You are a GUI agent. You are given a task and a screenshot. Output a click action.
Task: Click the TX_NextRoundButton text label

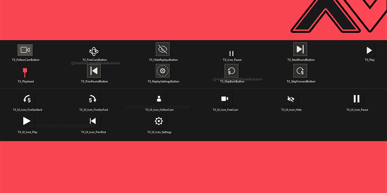click(x=301, y=60)
